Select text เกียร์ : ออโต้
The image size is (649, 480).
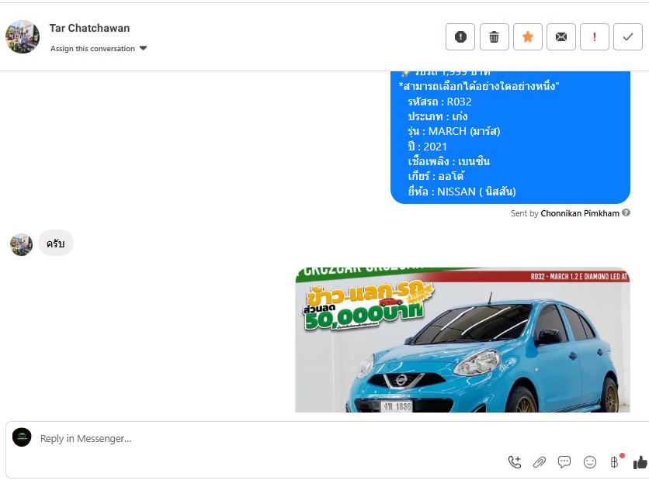pyautogui.click(x=436, y=176)
